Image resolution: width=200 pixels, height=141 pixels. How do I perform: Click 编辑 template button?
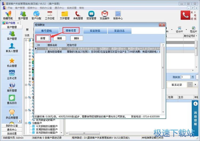[59, 38]
